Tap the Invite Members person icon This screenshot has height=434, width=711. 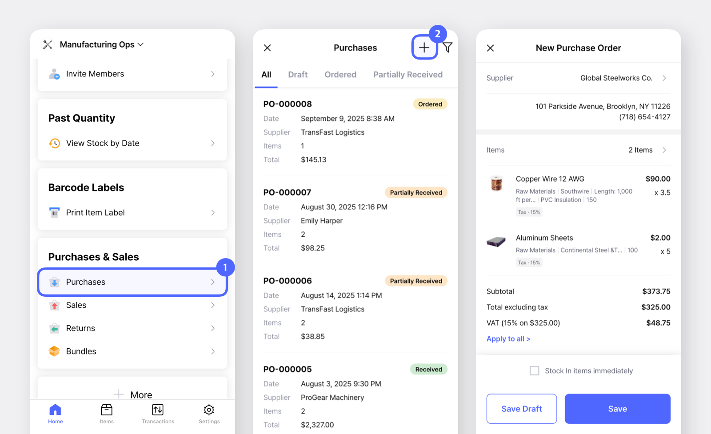(x=54, y=74)
